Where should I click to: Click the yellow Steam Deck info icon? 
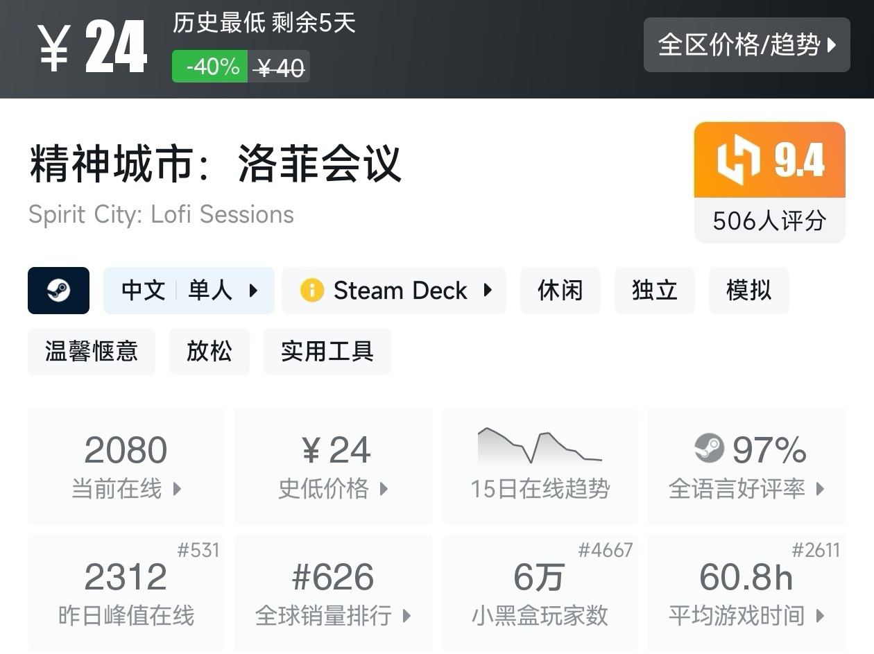tap(311, 291)
